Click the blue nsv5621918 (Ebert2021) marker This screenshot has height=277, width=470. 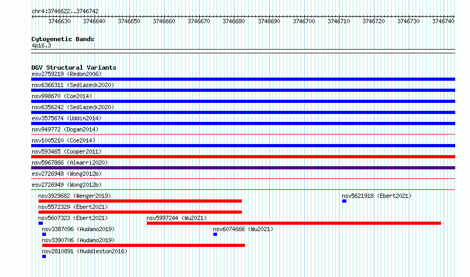[344, 201]
